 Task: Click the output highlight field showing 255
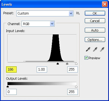tap(72, 92)
